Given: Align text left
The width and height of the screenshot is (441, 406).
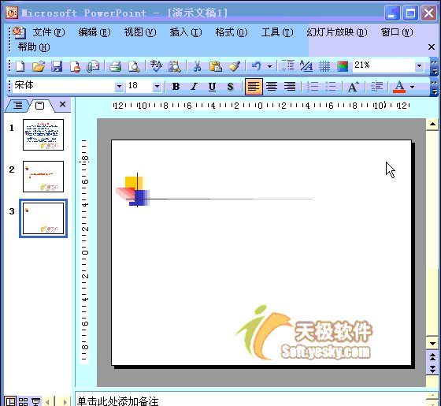Looking at the screenshot, I should tap(254, 87).
